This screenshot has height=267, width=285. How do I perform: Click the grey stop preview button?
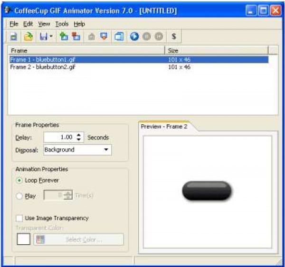click(x=159, y=37)
